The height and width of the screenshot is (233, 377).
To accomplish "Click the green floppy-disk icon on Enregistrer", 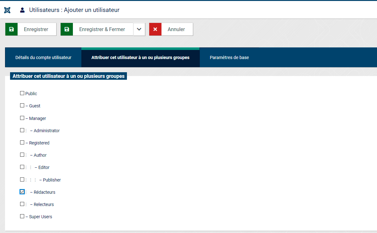I will pyautogui.click(x=11, y=29).
